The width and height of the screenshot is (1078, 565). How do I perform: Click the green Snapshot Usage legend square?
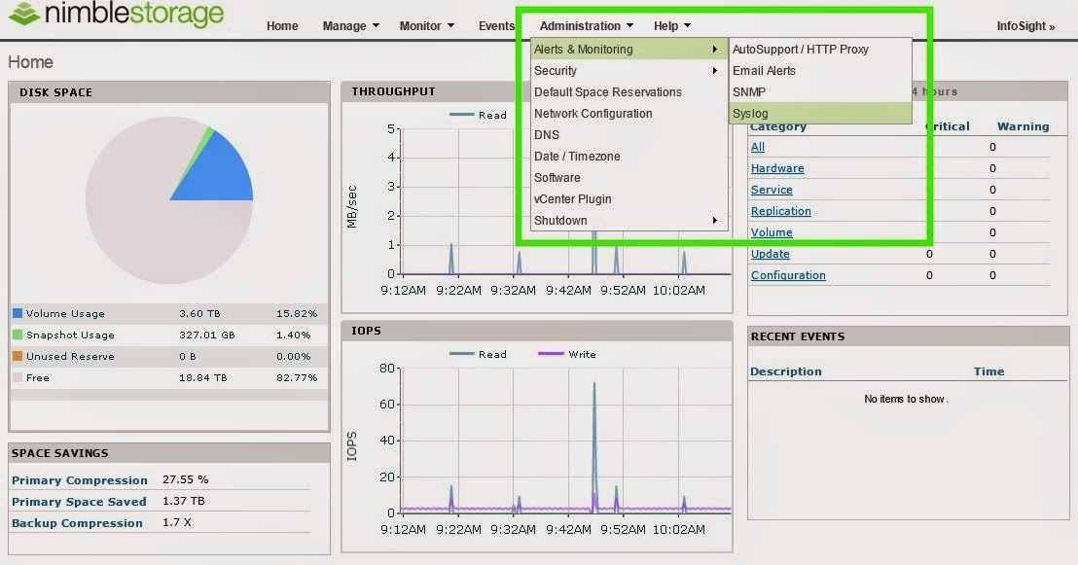(18, 335)
